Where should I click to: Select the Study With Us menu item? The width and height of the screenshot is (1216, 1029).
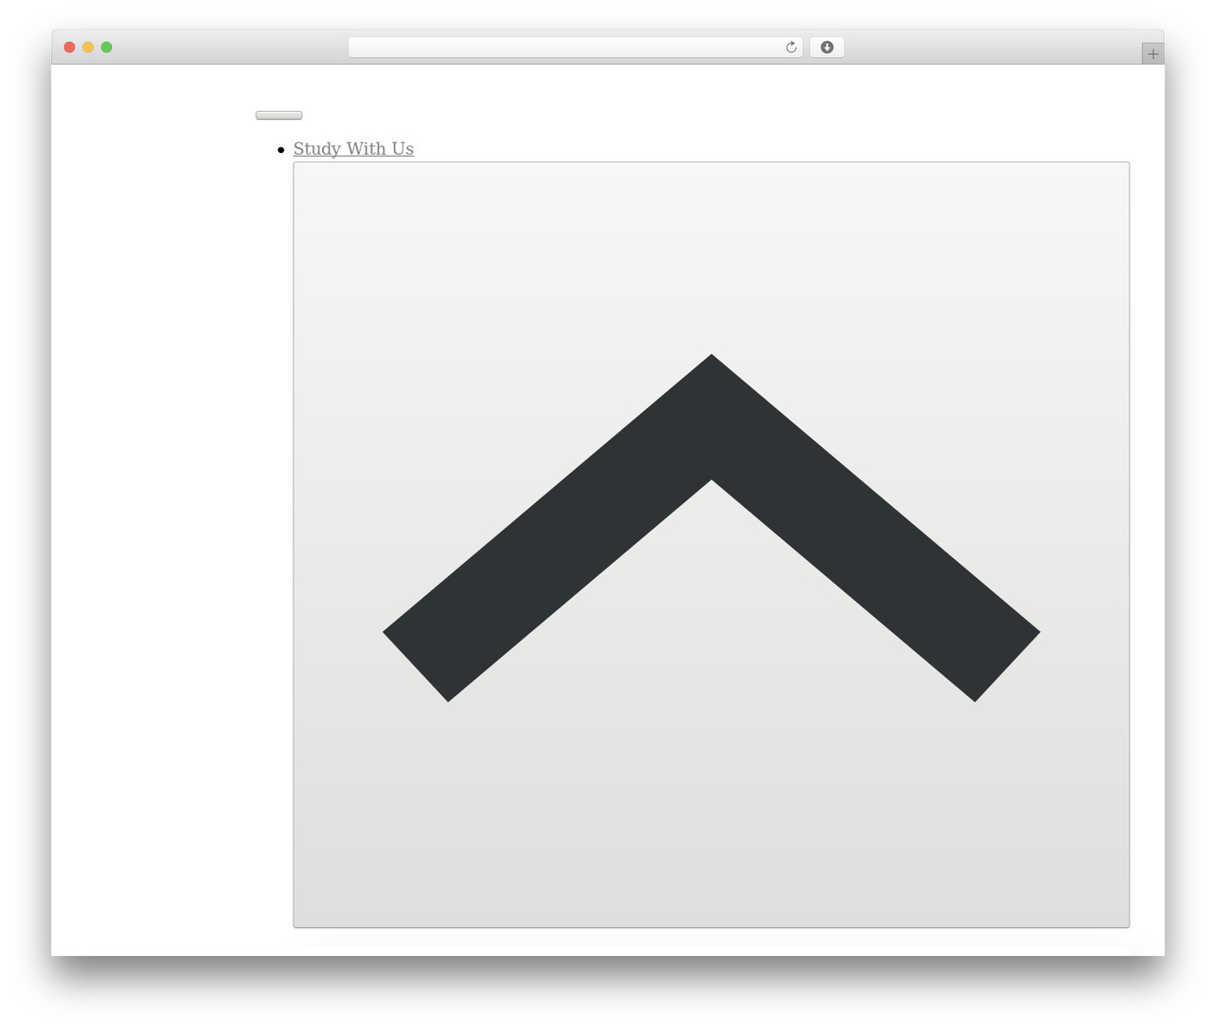pyautogui.click(x=353, y=149)
